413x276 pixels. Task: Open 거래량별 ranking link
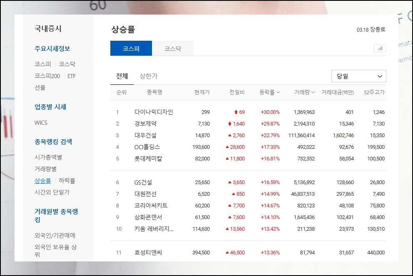click(45, 169)
